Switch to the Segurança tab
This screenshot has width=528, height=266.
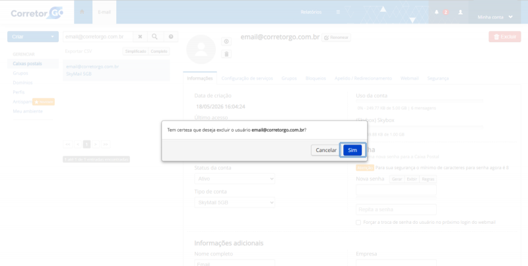tap(438, 78)
